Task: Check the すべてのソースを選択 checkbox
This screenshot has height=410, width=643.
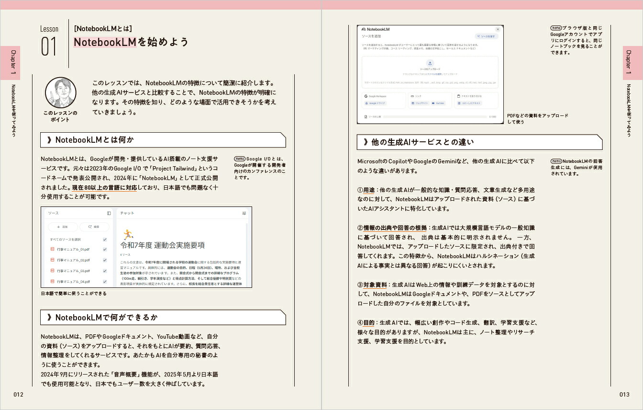Action: 105,239
